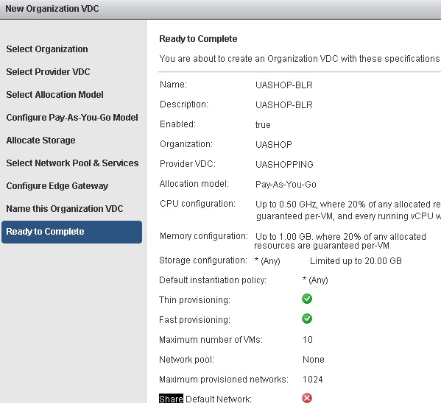Viewport: 441px width, 409px height.
Task: Go to the Allocate Storage step
Action: tap(40, 141)
